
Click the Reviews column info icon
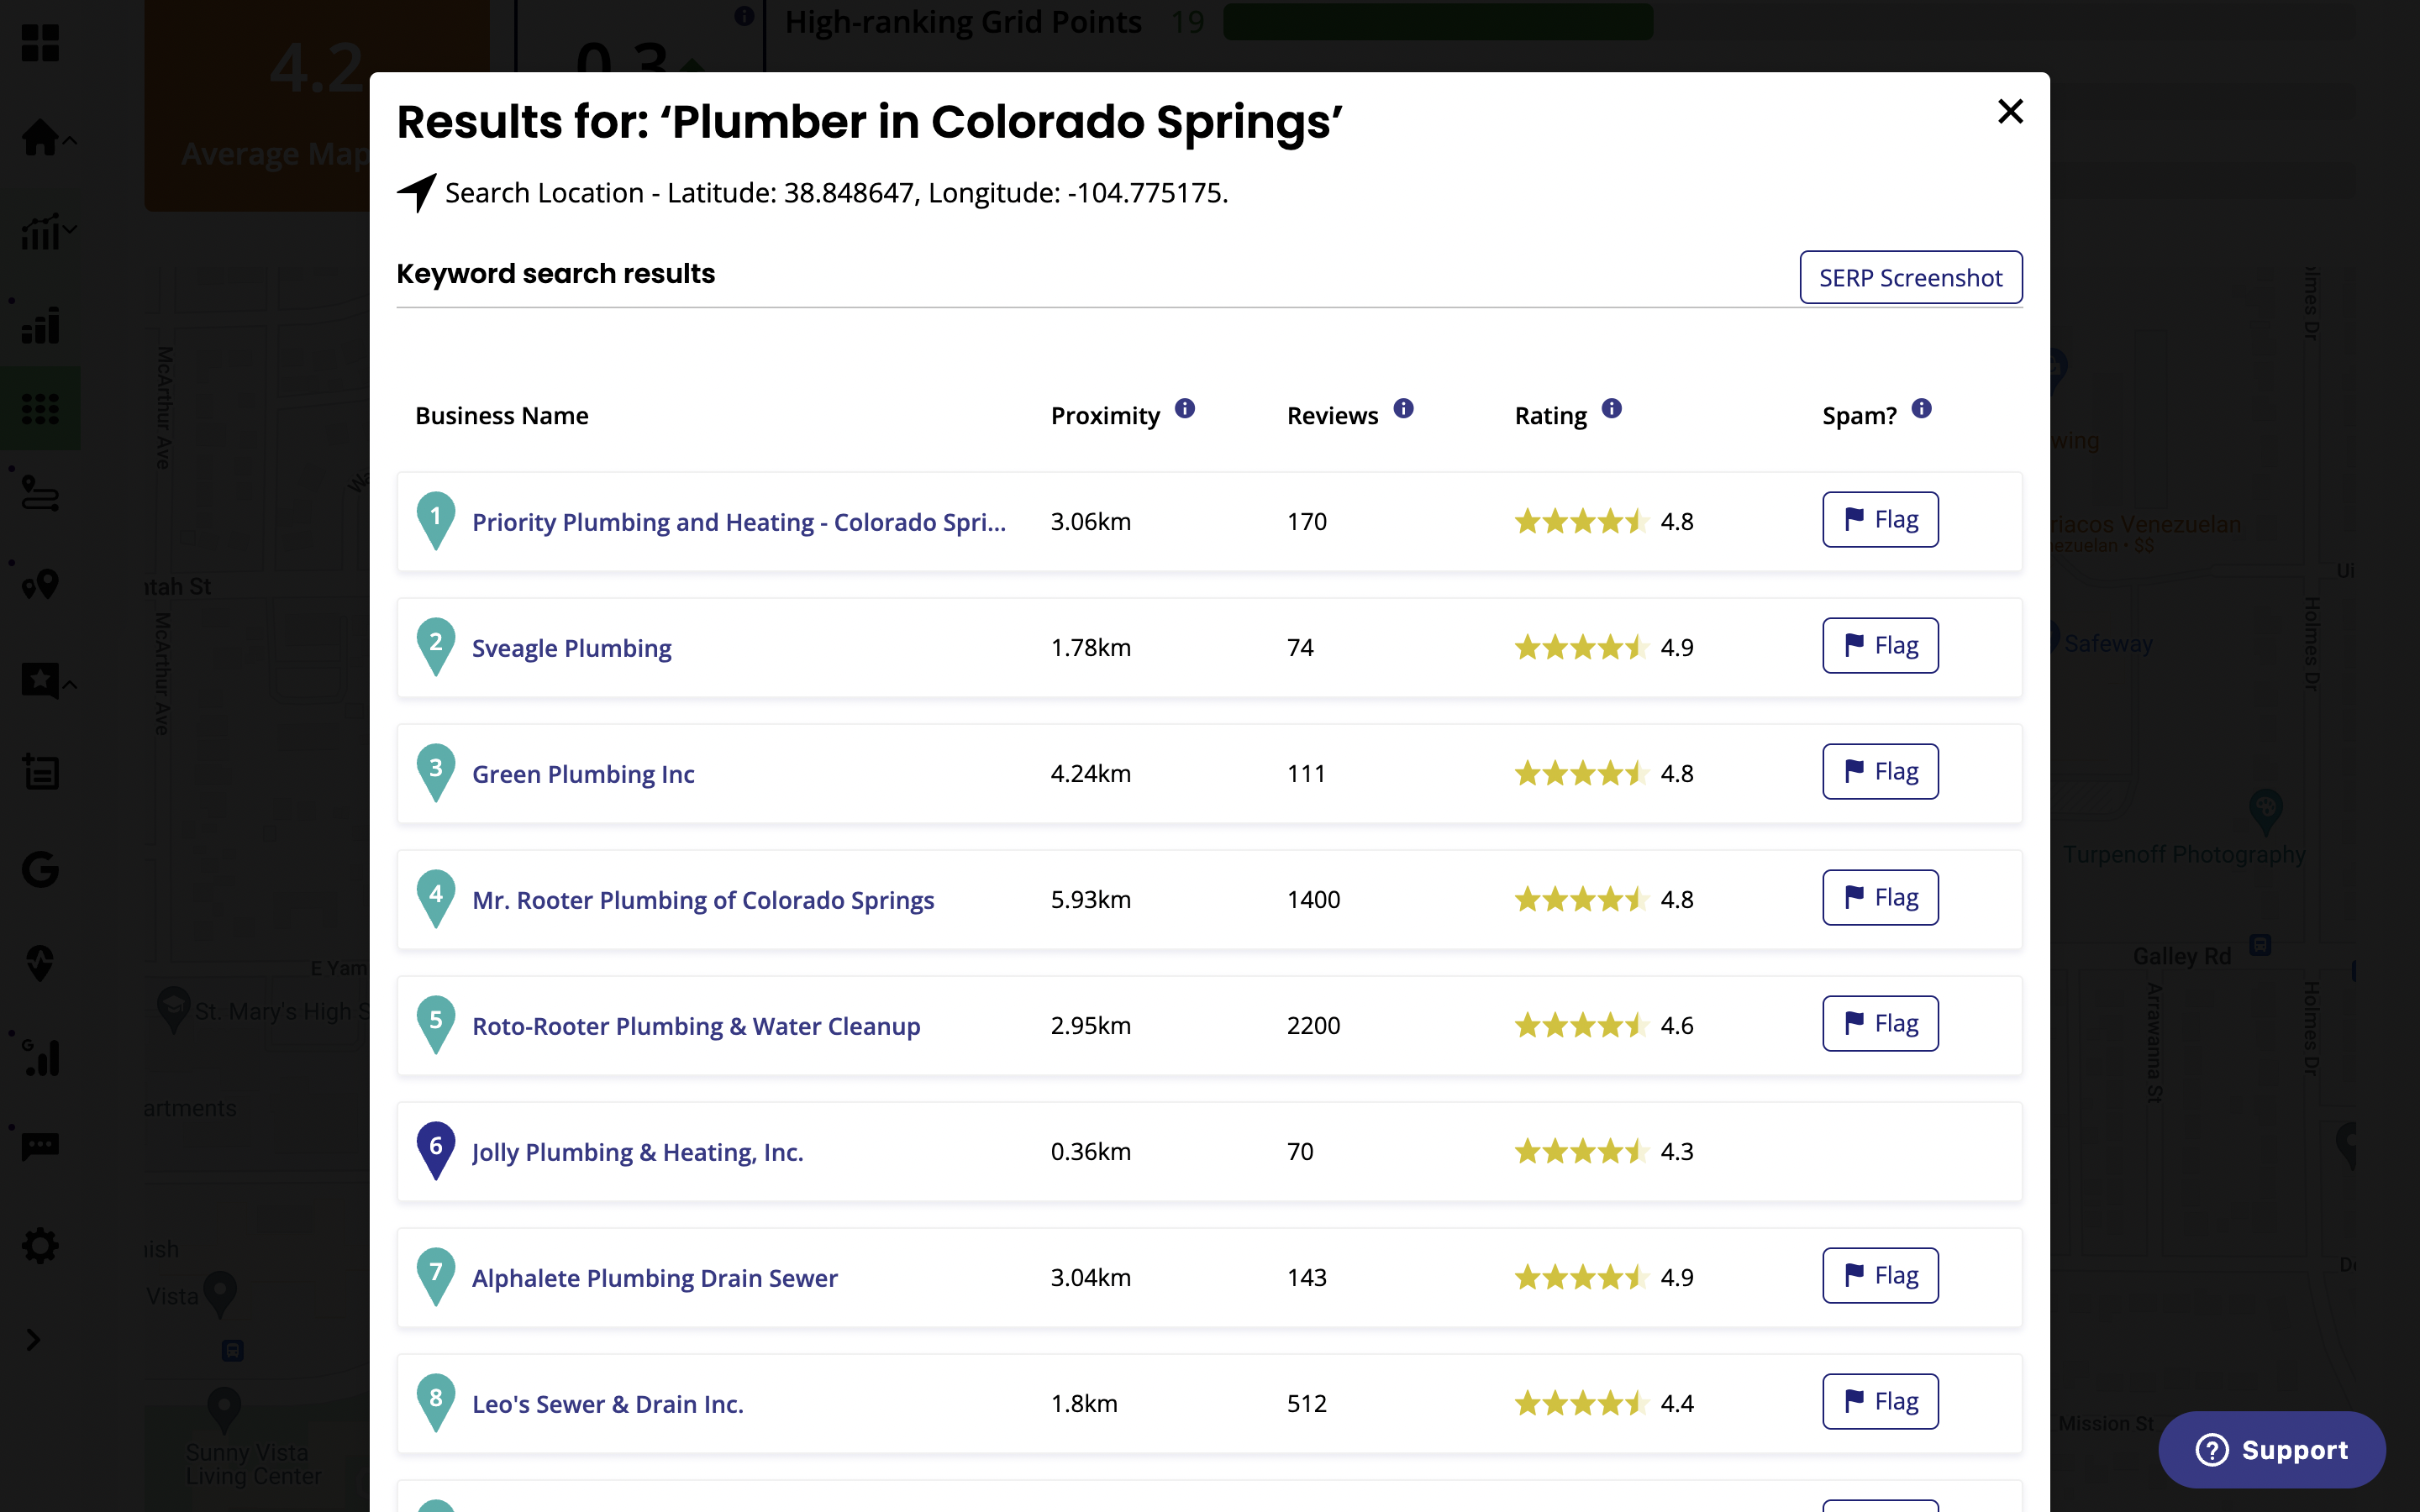[x=1404, y=409]
